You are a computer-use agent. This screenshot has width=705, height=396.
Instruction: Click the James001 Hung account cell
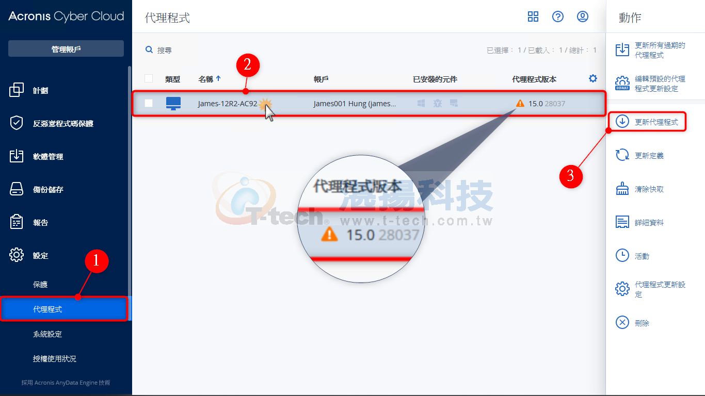tap(355, 104)
